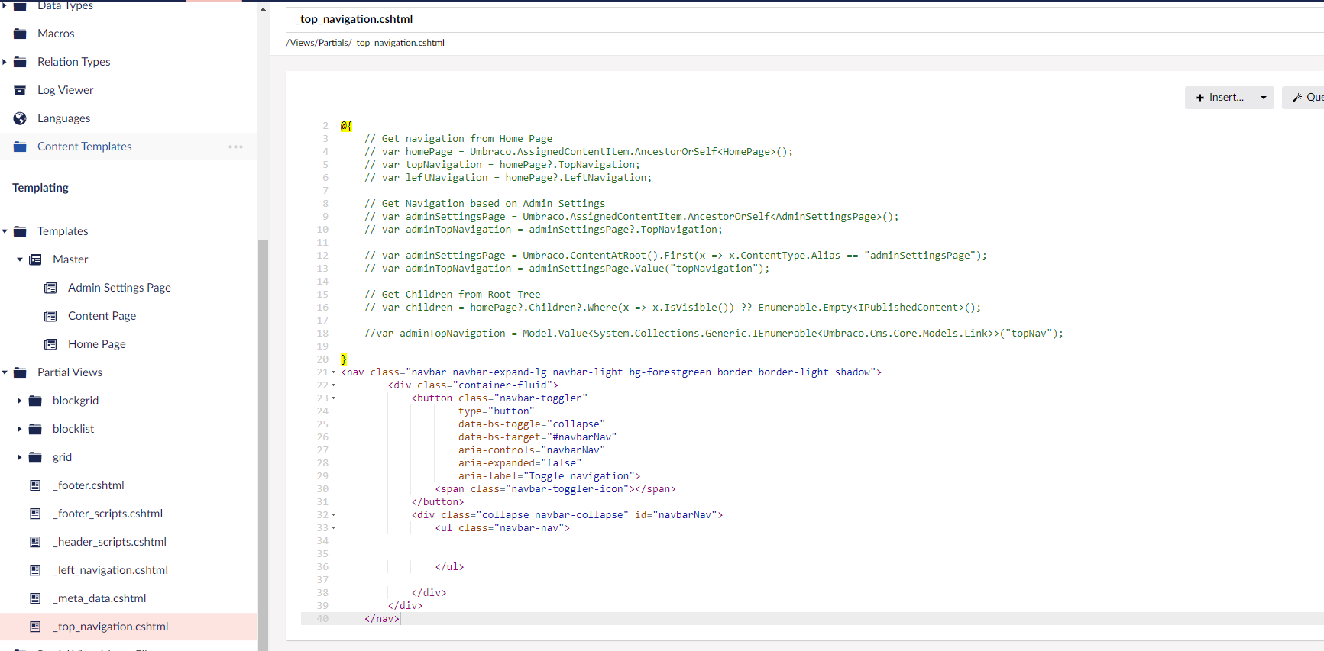Collapse the Templates tree node
The height and width of the screenshot is (651, 1324).
pos(5,231)
